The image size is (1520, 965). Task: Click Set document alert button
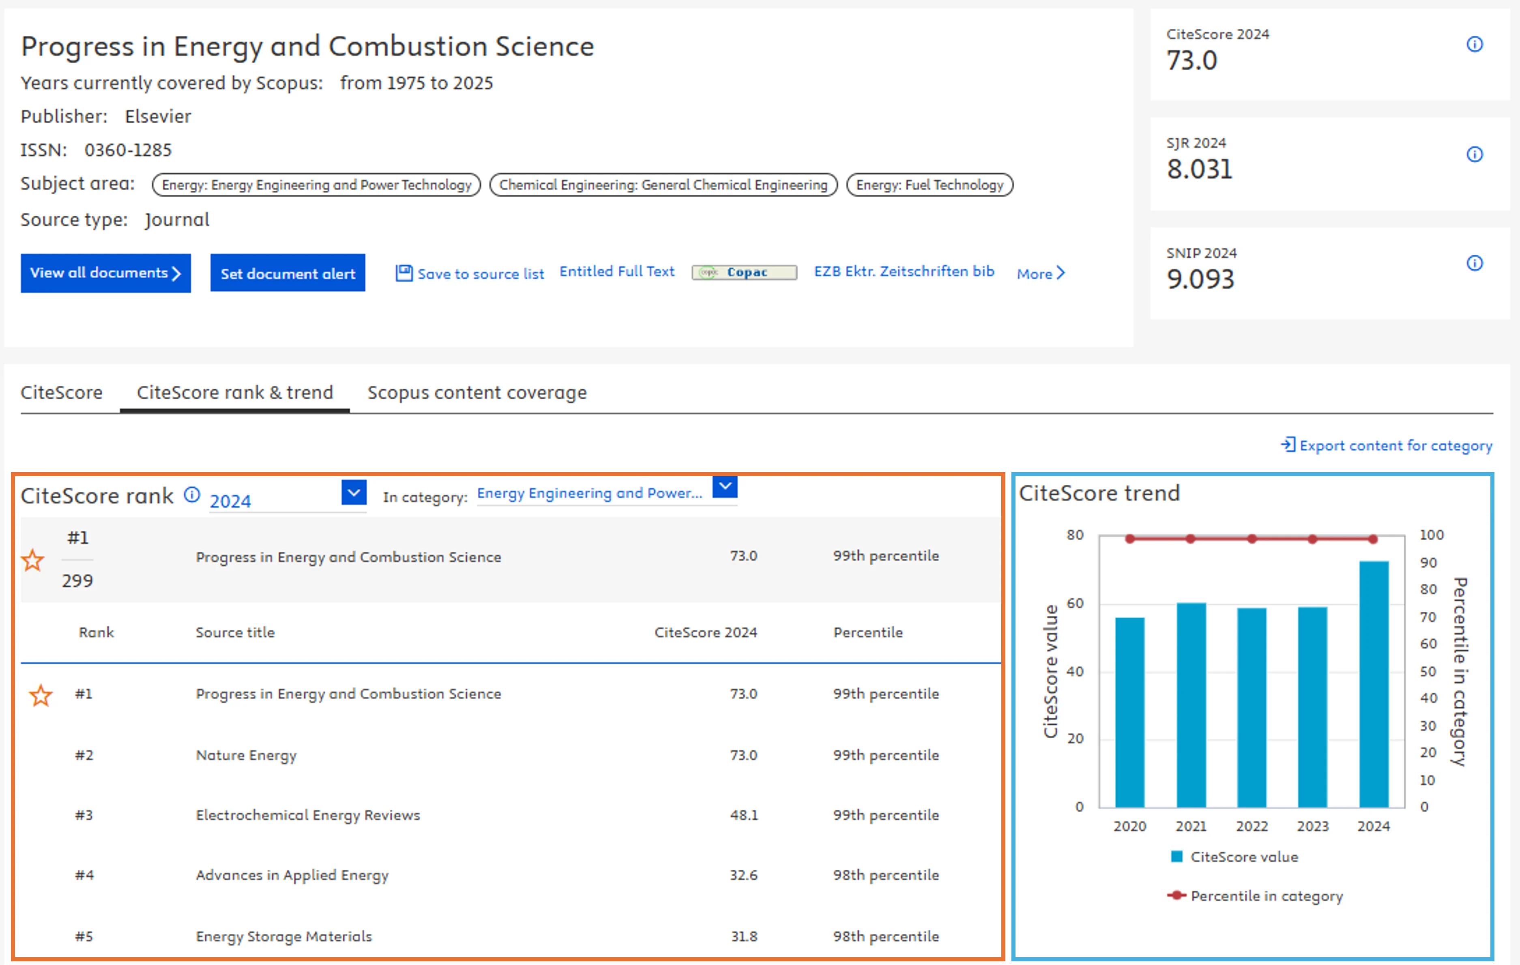coord(288,273)
